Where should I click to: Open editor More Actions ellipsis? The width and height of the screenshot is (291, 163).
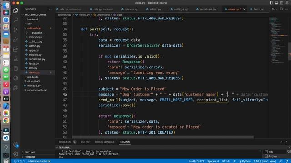pyautogui.click(x=286, y=9)
